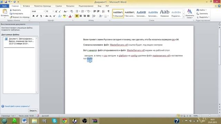Image resolution: width=221 pixels, height=124 pixels.
Task: Open borders dropdown in paragraph group
Action: click(108, 16)
